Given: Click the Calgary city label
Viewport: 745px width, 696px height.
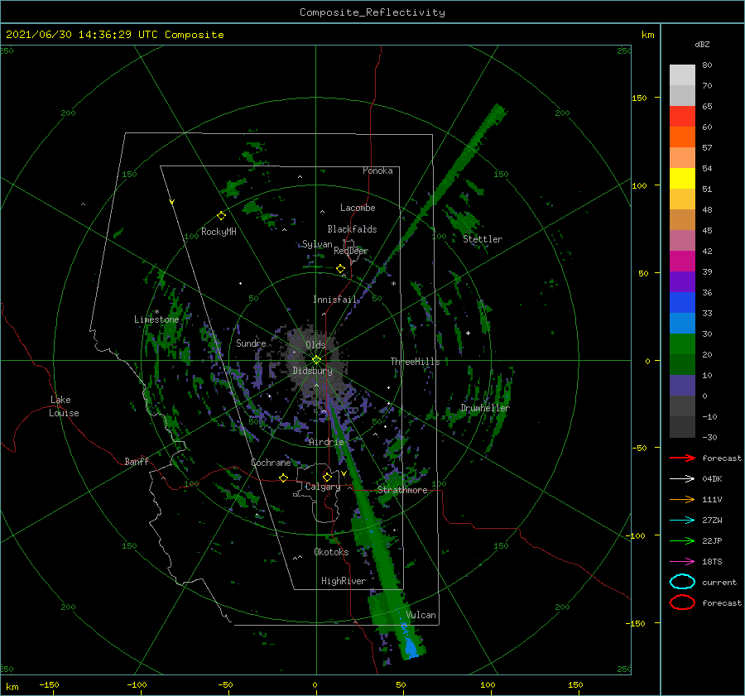Looking at the screenshot, I should (x=323, y=487).
